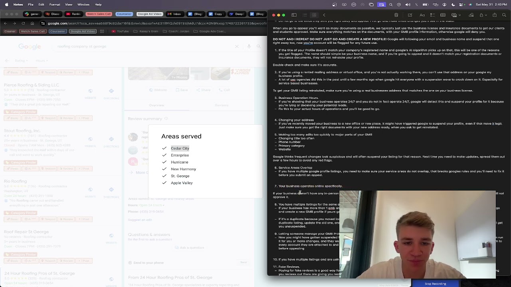
Task: Click the Stop Recording button
Action: pyautogui.click(x=435, y=284)
